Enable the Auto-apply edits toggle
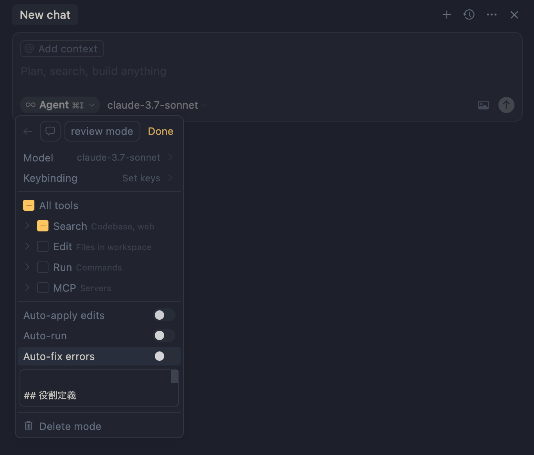This screenshot has height=455, width=534. [164, 315]
